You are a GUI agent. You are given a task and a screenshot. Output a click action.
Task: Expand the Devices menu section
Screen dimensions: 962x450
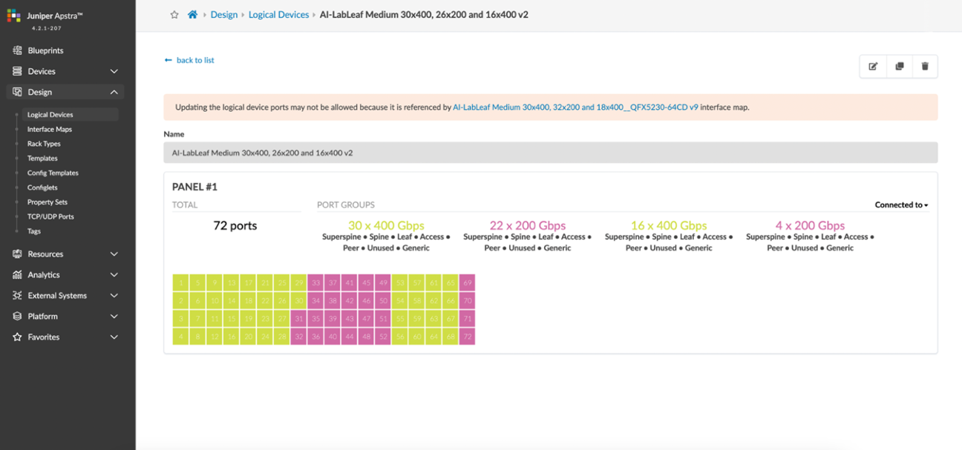[x=114, y=71]
